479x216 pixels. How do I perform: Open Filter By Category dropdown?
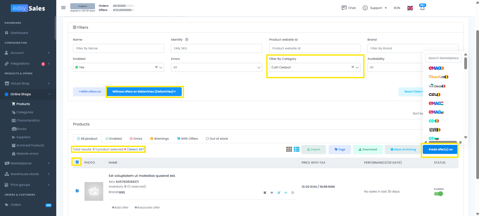tap(315, 67)
